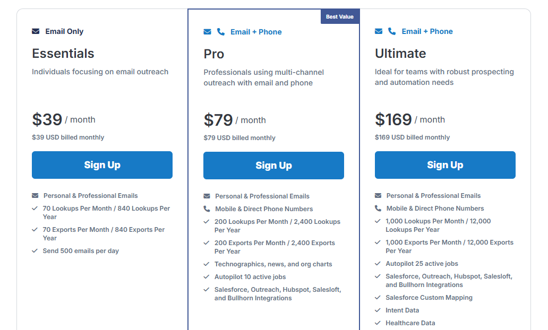Click the Email Only label on Essentials
The image size is (548, 330).
[64, 31]
